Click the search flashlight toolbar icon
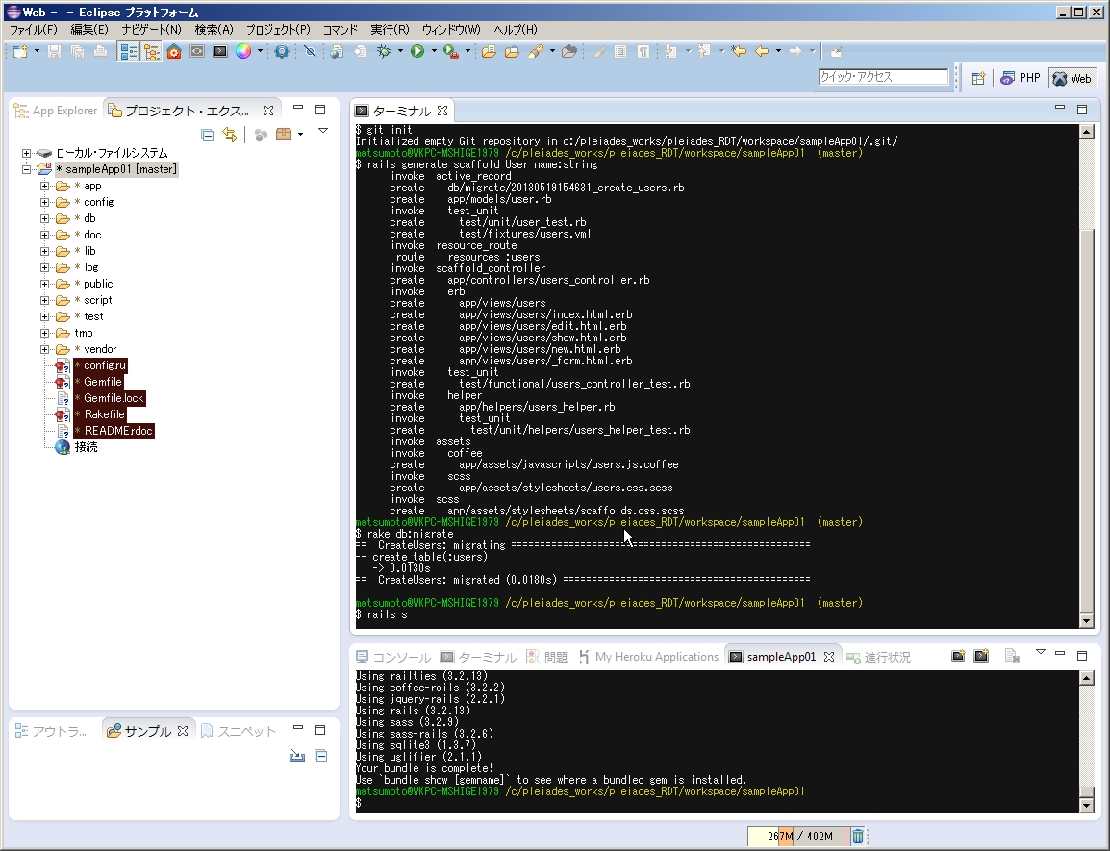The width and height of the screenshot is (1110, 851). click(536, 52)
